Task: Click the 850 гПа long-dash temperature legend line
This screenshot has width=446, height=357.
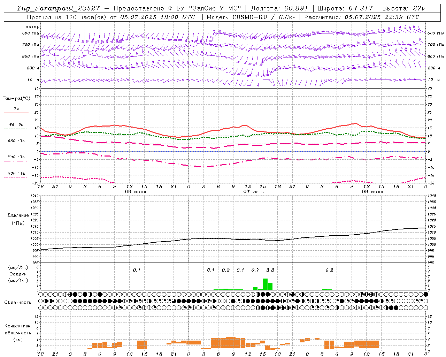Action: click(x=16, y=145)
